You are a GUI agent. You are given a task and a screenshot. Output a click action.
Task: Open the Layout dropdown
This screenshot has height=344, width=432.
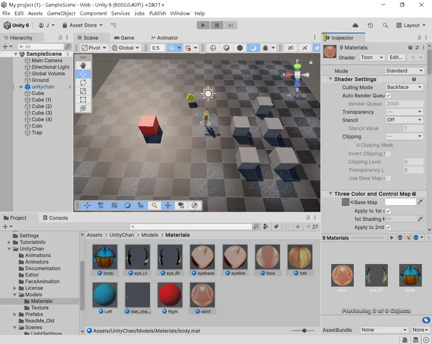point(410,26)
